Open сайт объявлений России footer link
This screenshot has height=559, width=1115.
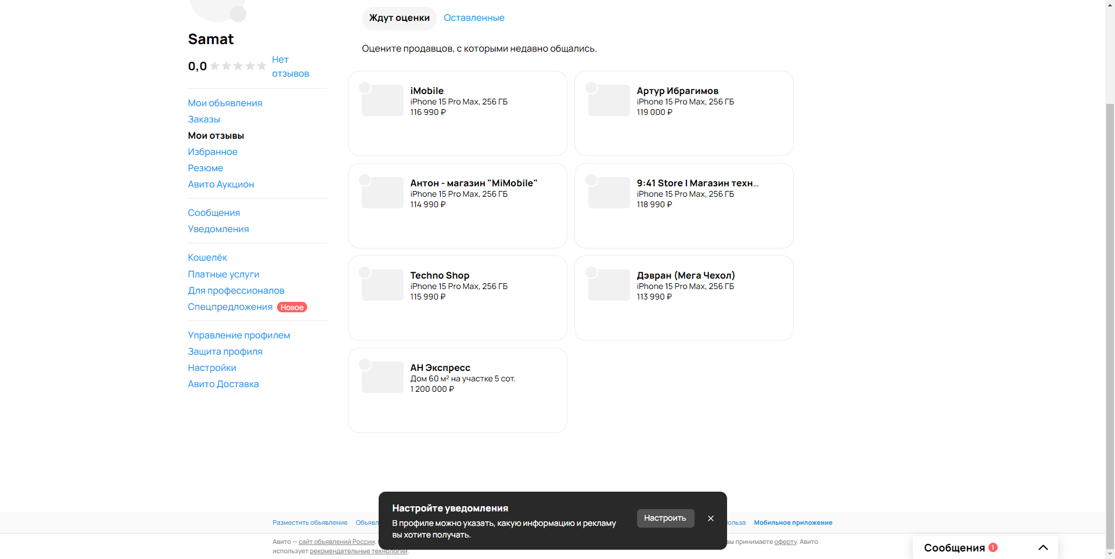tap(337, 542)
